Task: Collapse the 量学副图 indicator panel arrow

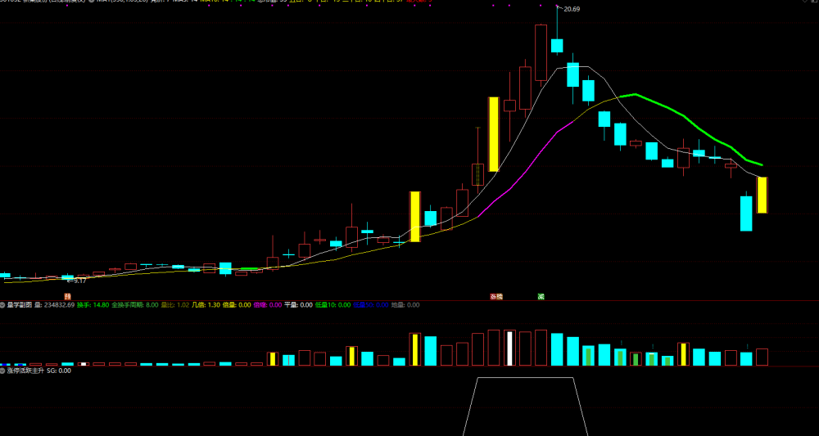Action: point(2,304)
